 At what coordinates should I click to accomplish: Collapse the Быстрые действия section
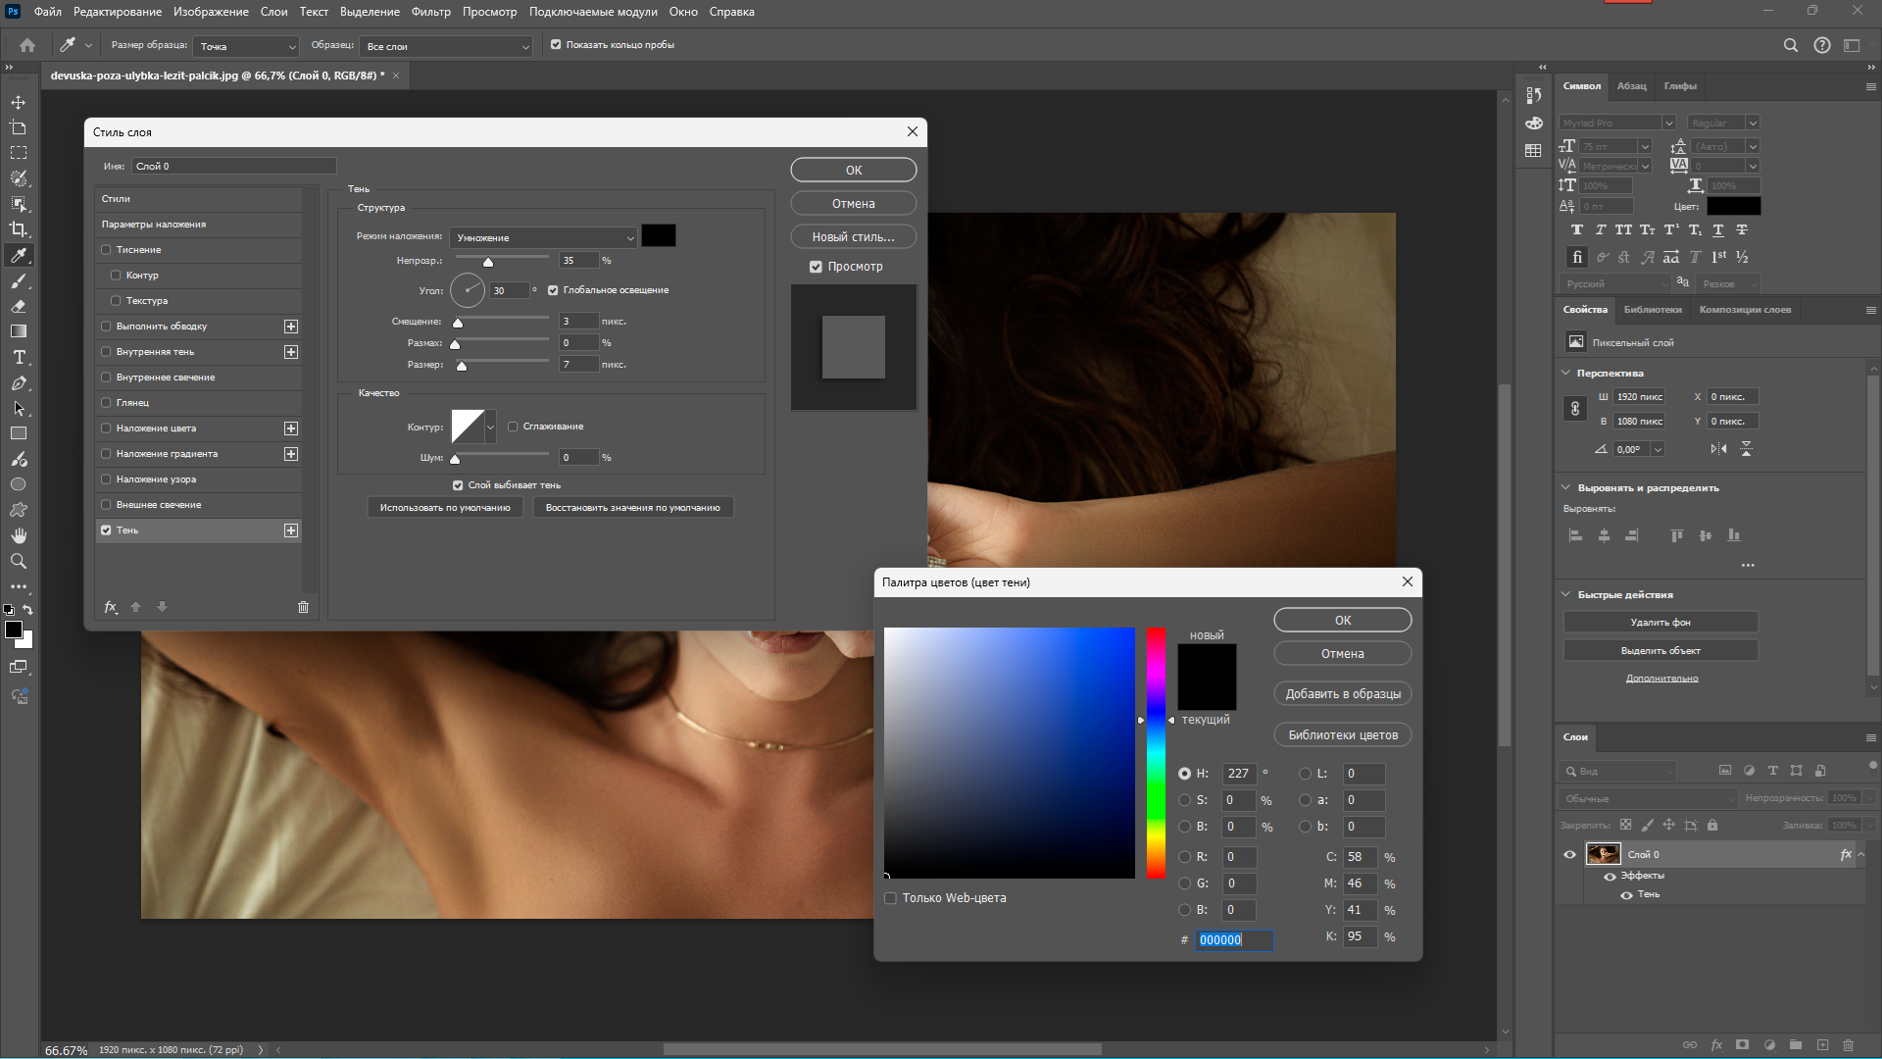tap(1565, 594)
